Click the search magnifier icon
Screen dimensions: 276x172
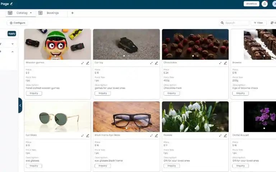point(222,23)
